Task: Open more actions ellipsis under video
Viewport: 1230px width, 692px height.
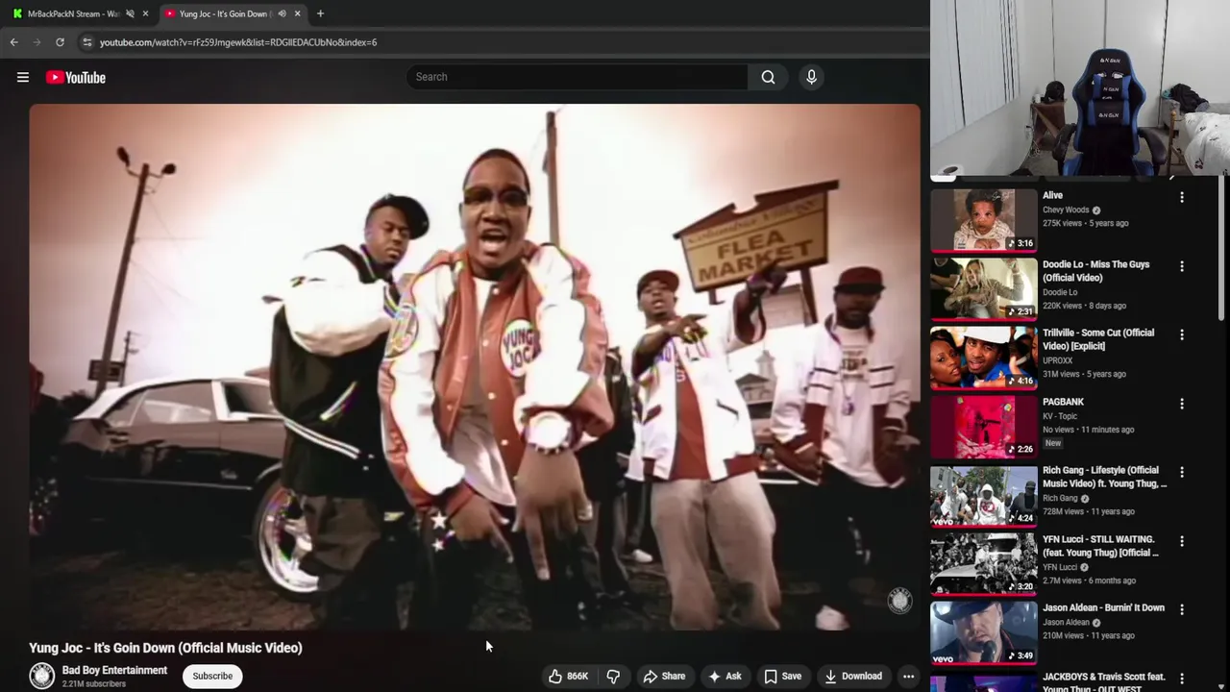Action: click(908, 677)
